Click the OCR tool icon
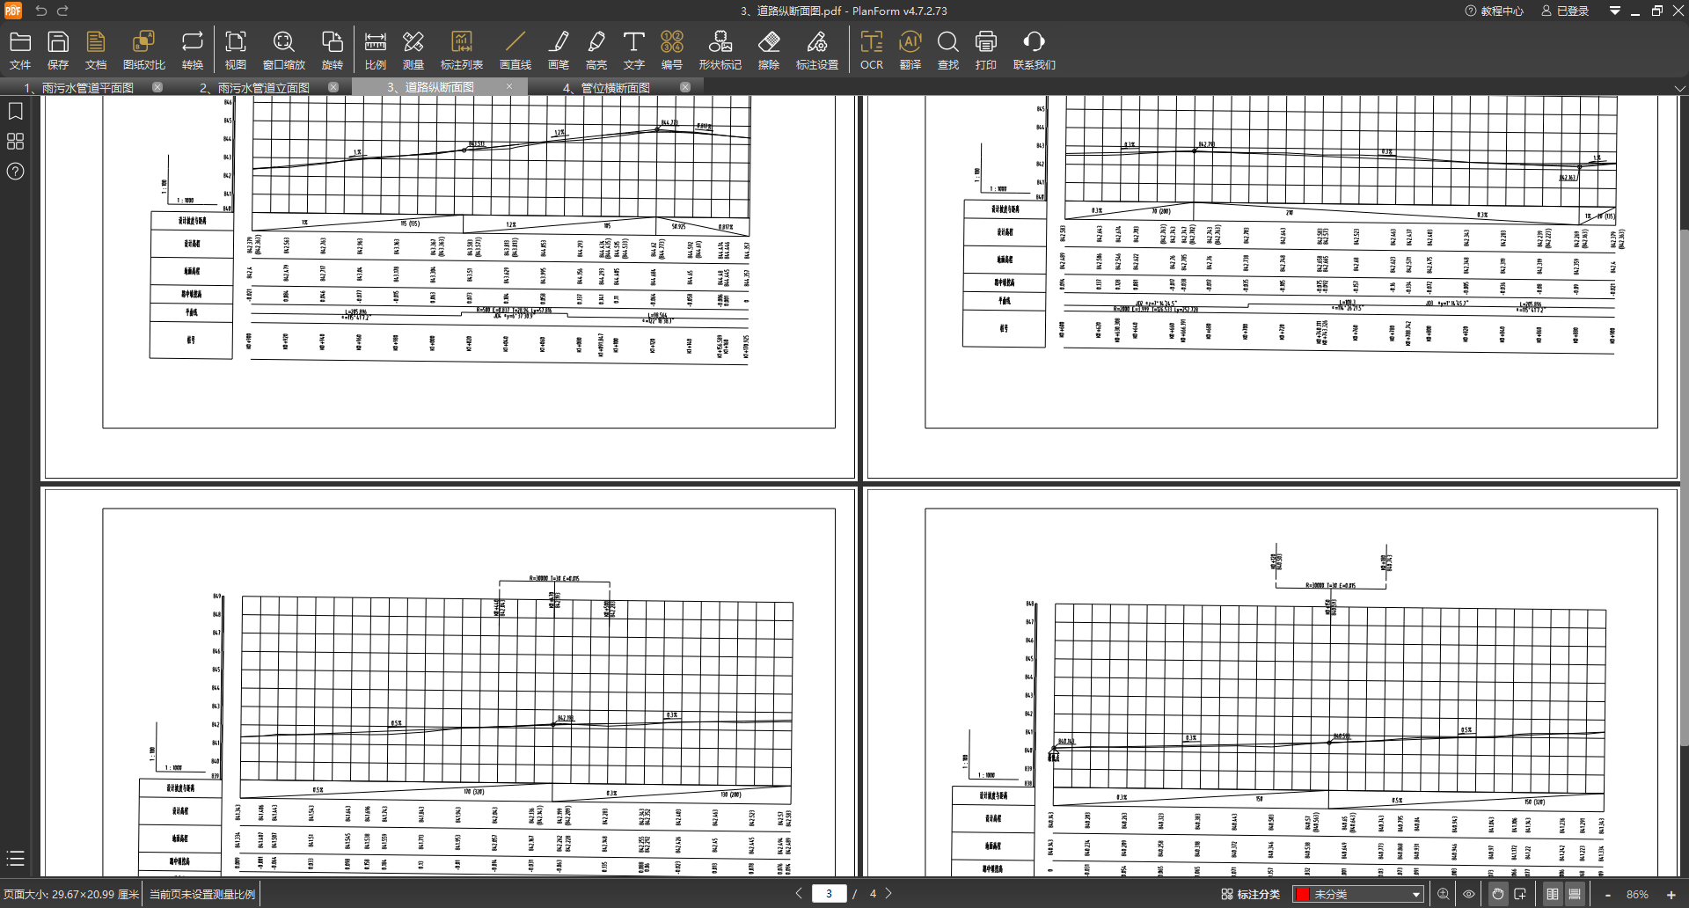This screenshot has width=1689, height=908. (x=871, y=50)
